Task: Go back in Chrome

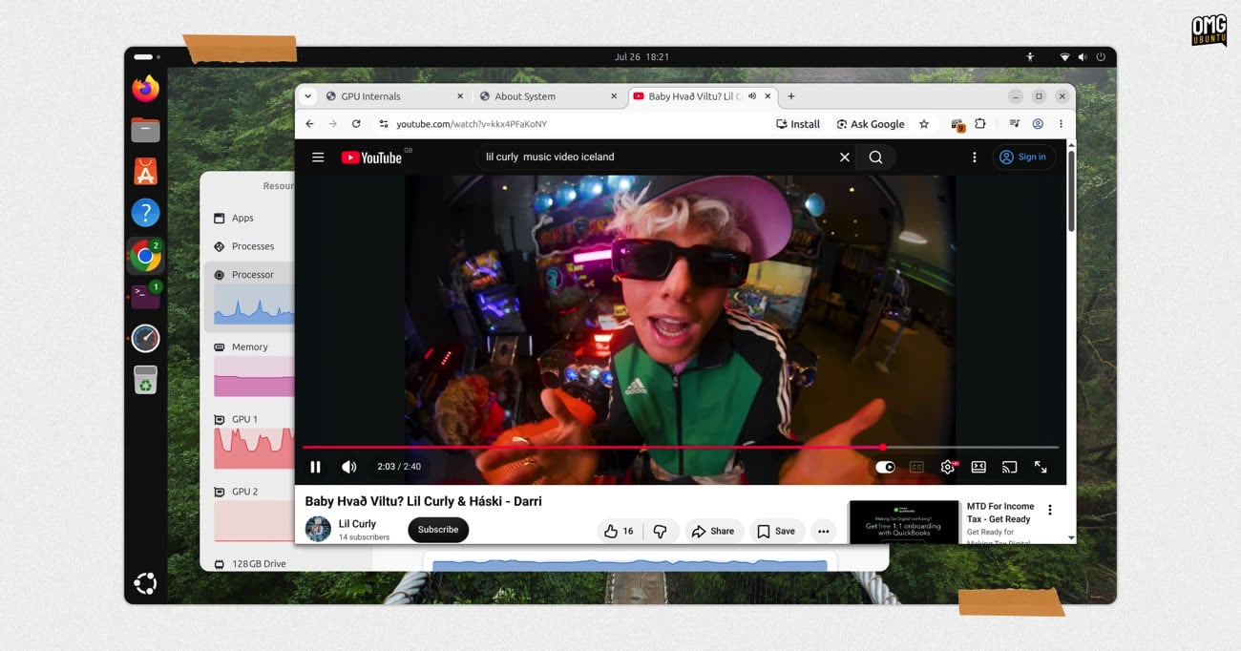Action: (x=309, y=124)
